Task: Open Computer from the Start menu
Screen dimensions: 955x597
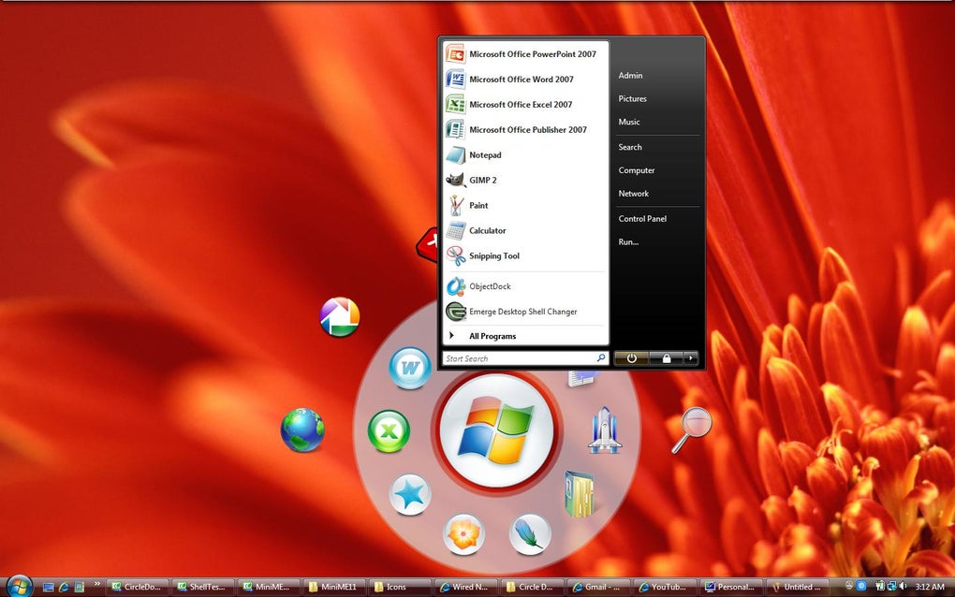Action: coord(637,170)
